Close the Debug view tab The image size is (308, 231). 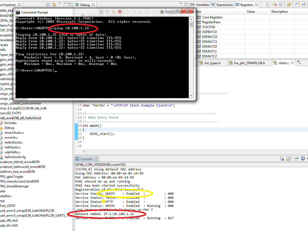coord(93,5)
